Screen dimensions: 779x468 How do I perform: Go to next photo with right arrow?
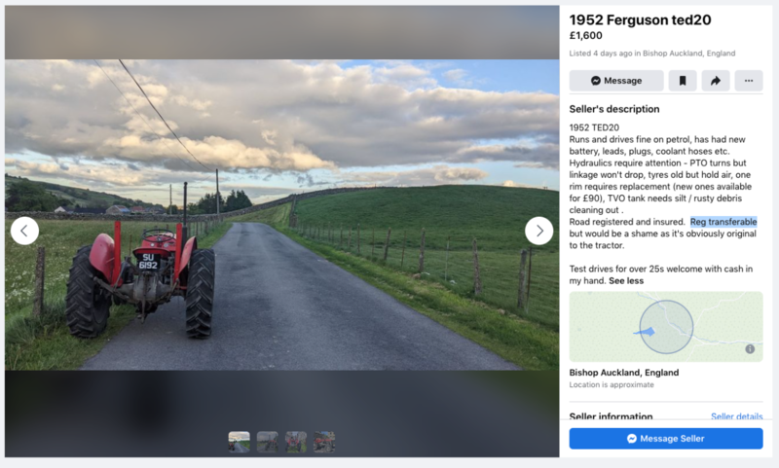[539, 231]
